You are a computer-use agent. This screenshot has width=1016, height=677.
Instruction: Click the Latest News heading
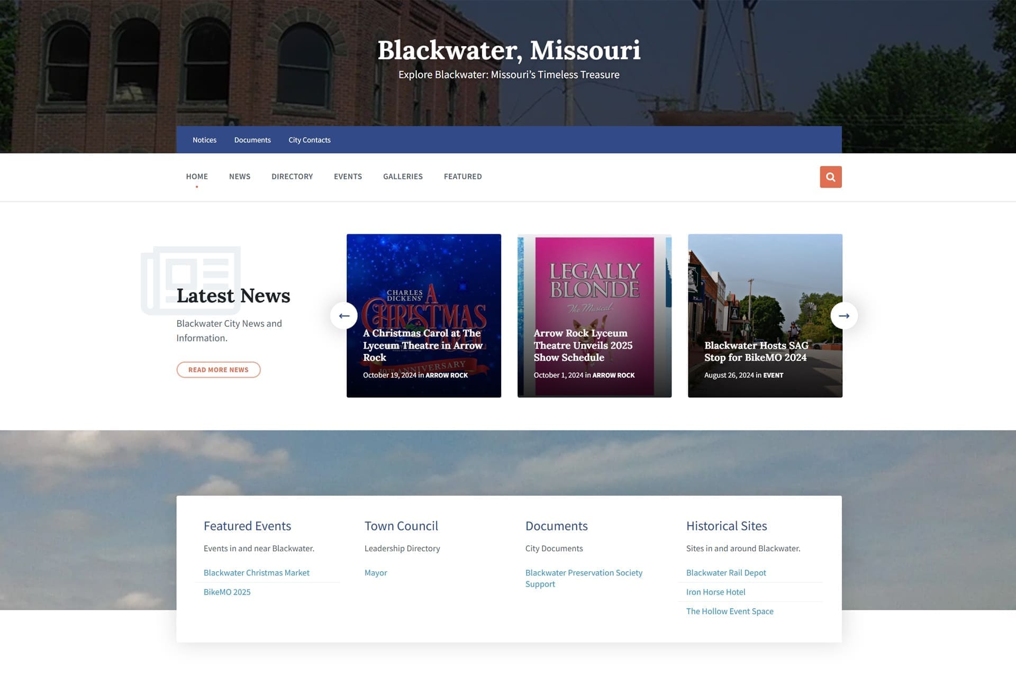click(233, 296)
